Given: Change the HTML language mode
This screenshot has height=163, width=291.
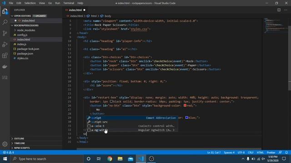Looking at the screenshot, I should pos(260,153).
